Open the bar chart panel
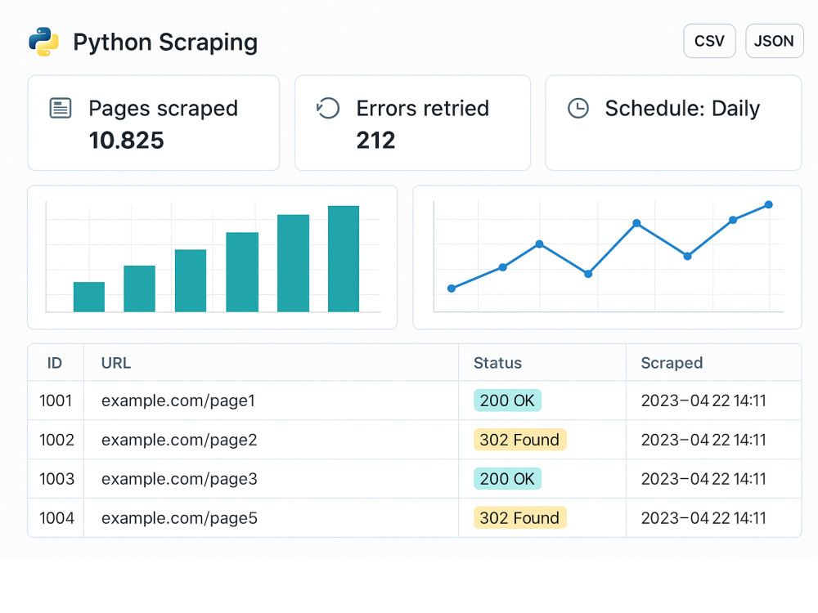This screenshot has height=613, width=818. 213,257
